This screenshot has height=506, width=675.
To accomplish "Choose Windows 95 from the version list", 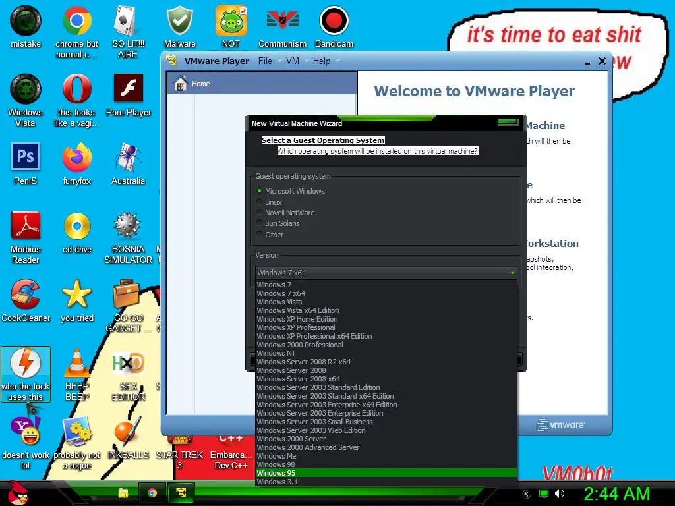I will click(x=386, y=473).
